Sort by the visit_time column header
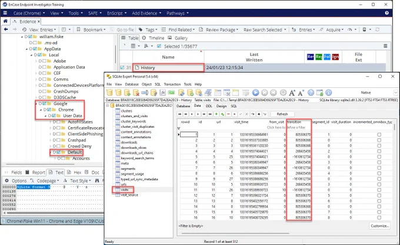 pos(251,122)
